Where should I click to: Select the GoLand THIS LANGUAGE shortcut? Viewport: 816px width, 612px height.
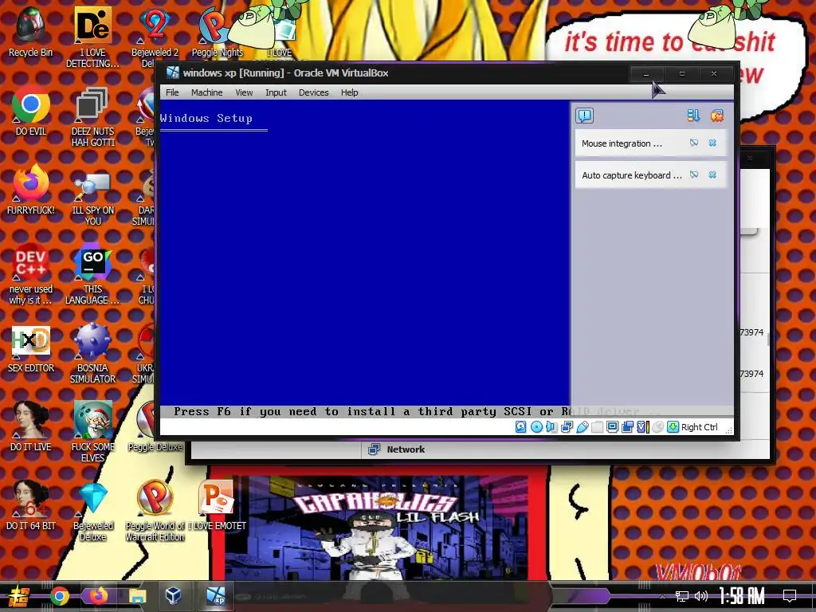coord(92,275)
